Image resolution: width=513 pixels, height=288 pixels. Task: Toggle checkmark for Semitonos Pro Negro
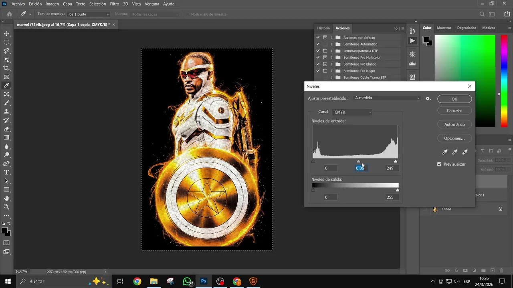coord(318,71)
